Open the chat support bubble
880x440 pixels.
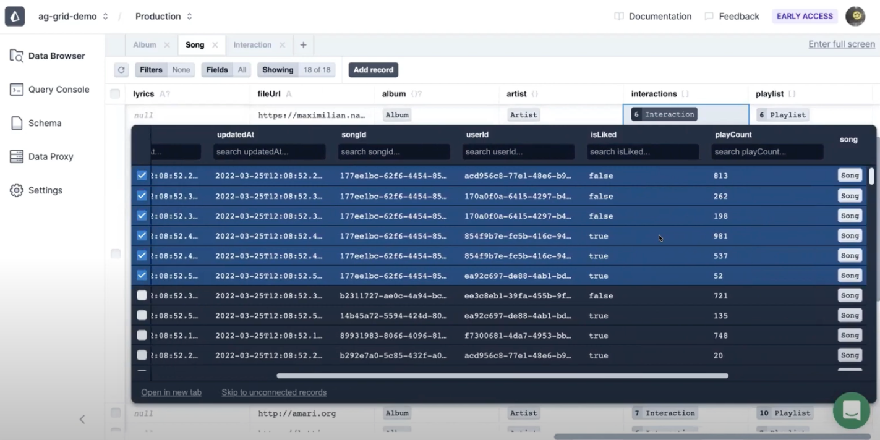click(x=851, y=410)
